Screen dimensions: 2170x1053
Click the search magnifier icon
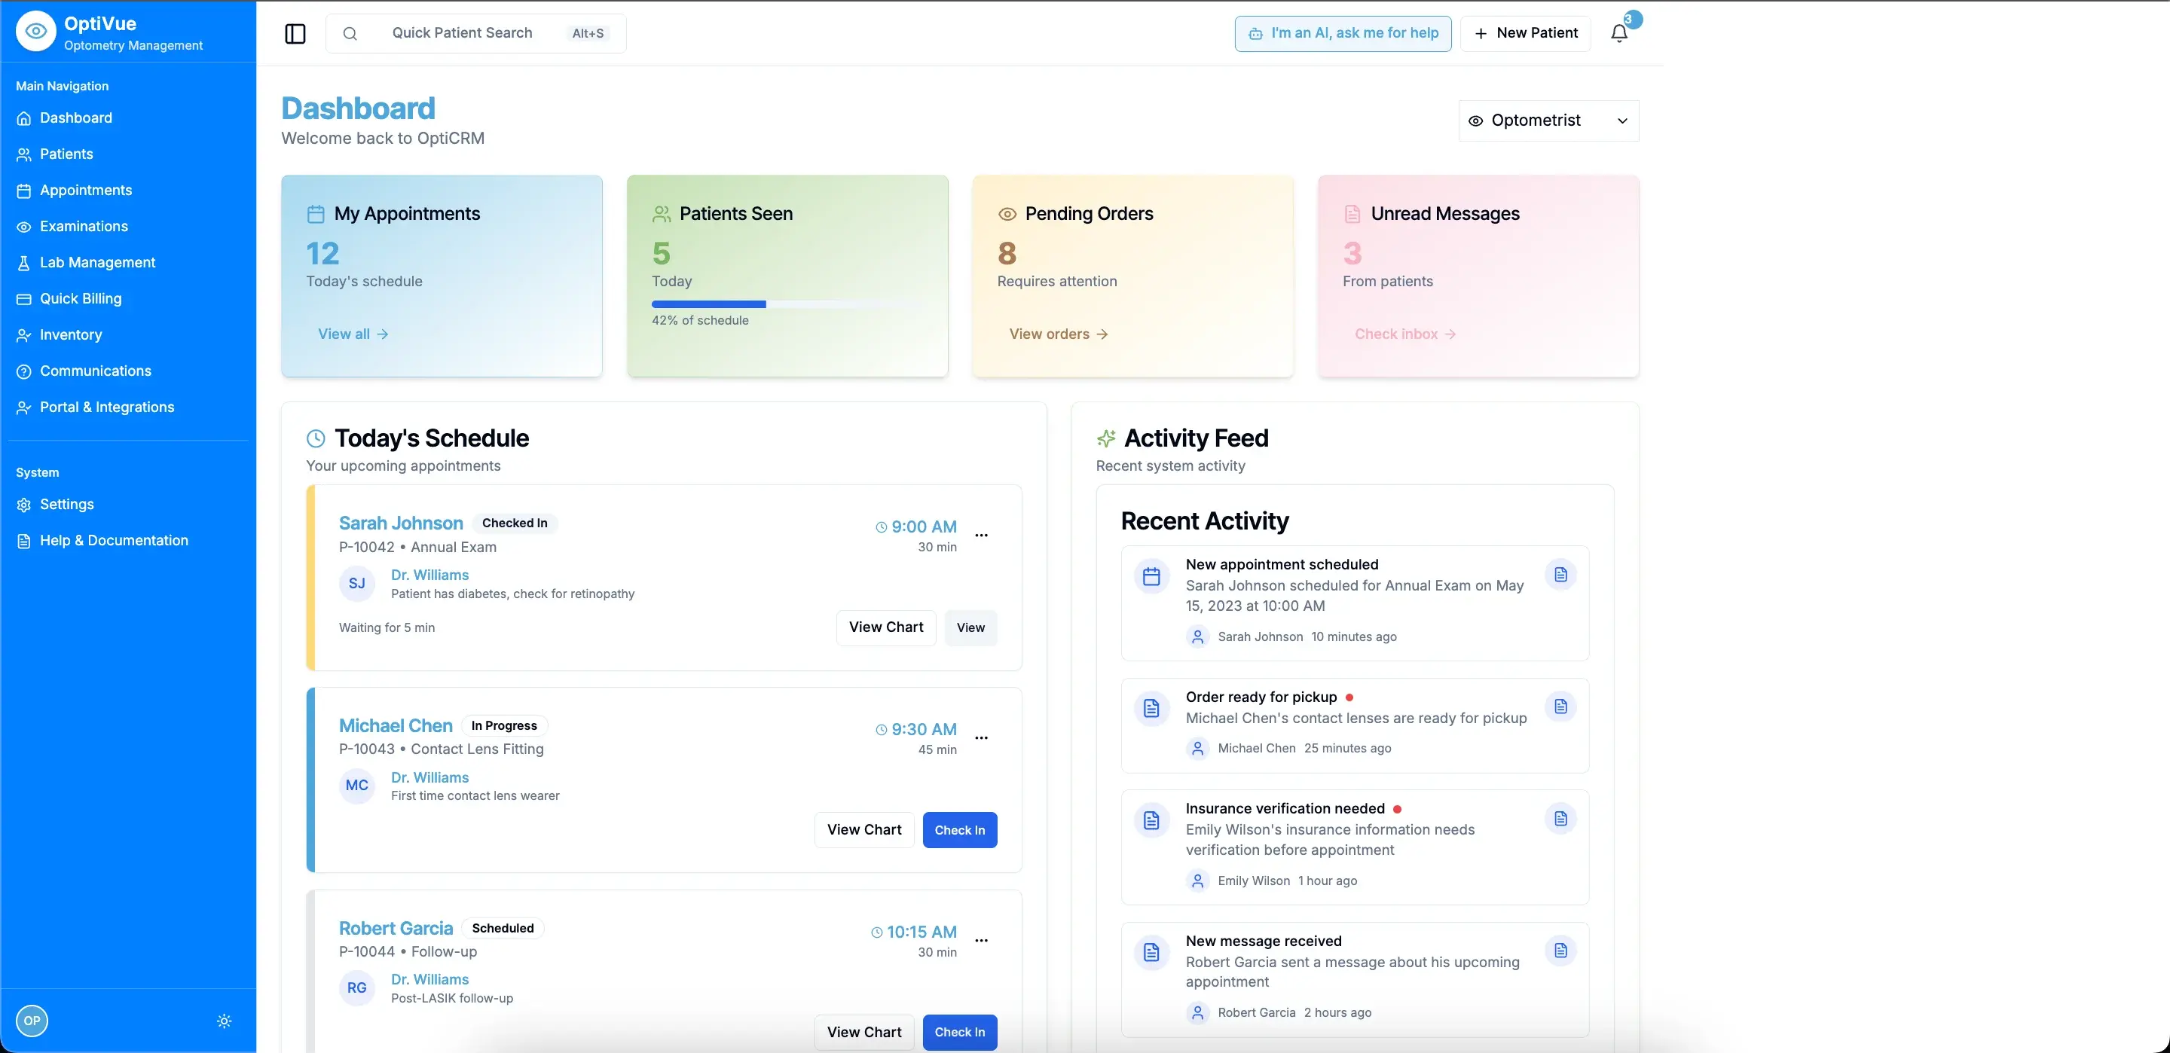(350, 34)
